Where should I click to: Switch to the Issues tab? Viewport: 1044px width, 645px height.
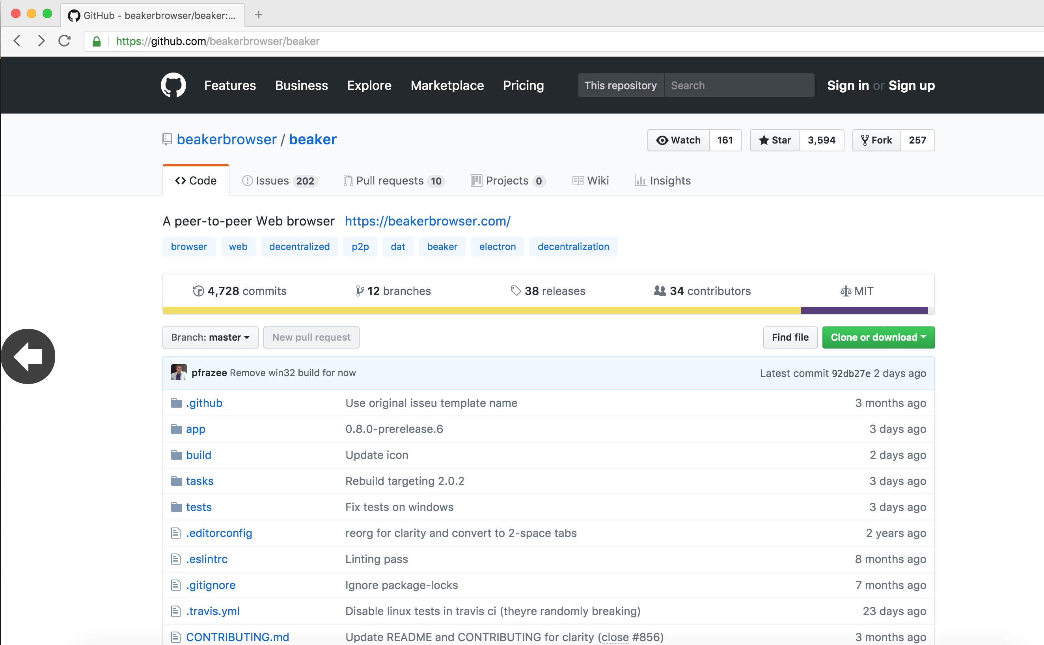[x=280, y=181]
